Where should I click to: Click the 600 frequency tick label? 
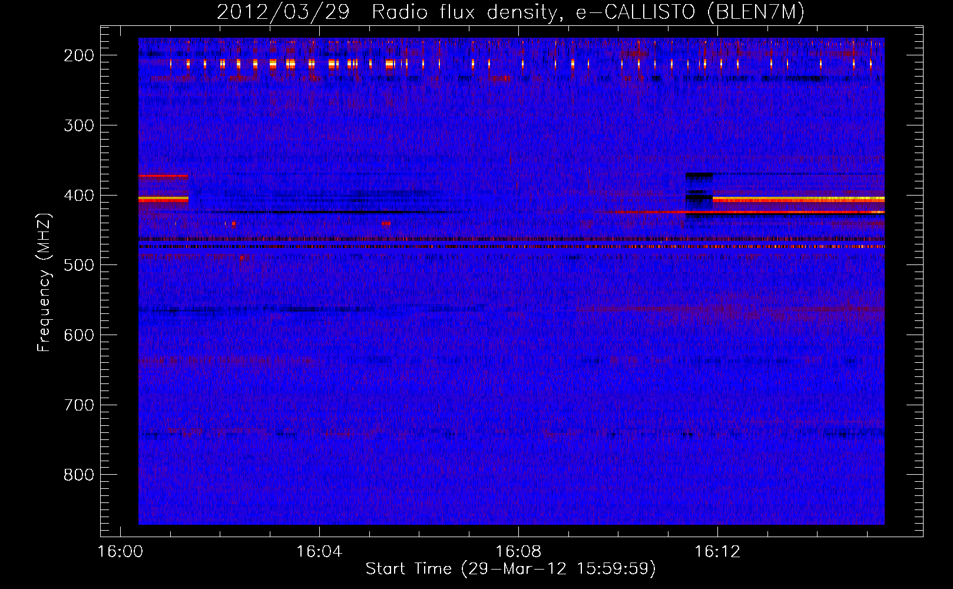click(x=79, y=335)
